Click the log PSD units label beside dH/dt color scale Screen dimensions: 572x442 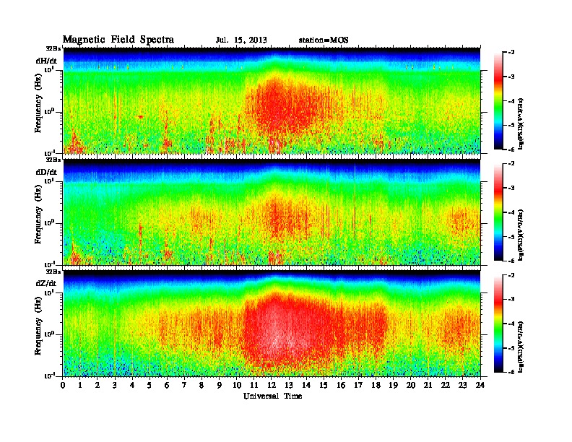coord(521,123)
